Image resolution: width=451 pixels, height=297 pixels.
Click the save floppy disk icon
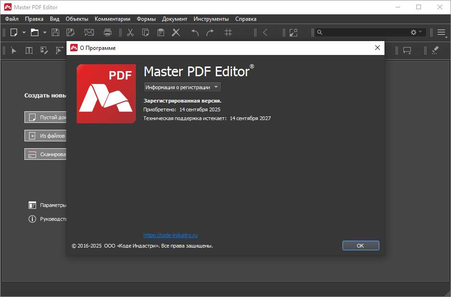coord(55,32)
